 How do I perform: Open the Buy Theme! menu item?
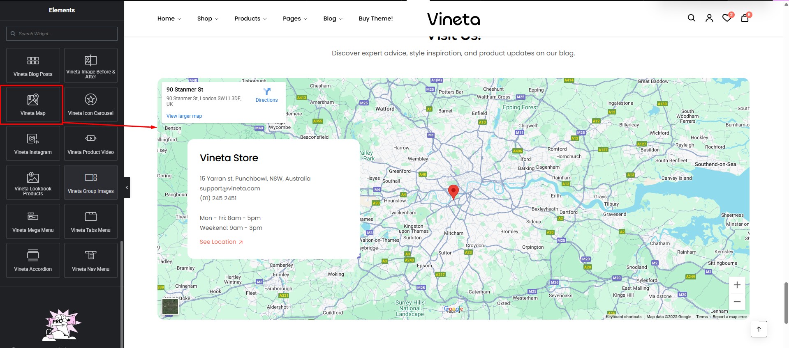[376, 18]
